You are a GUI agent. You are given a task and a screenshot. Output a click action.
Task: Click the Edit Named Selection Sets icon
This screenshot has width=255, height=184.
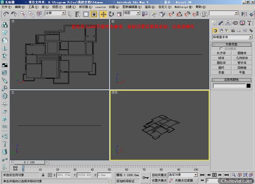(205, 14)
